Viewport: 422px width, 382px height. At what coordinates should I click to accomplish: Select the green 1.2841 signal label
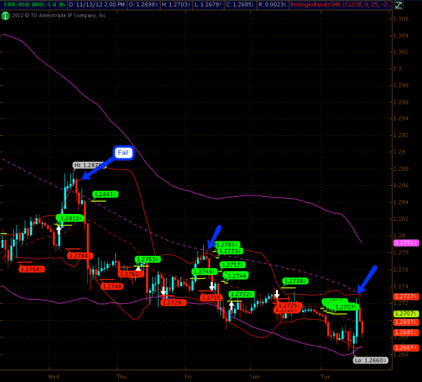coord(104,194)
